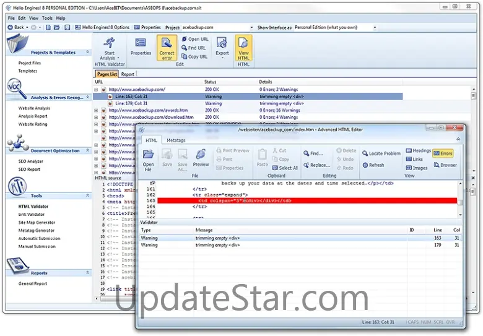
Task: Show Links in the View group
Action: [x=414, y=159]
